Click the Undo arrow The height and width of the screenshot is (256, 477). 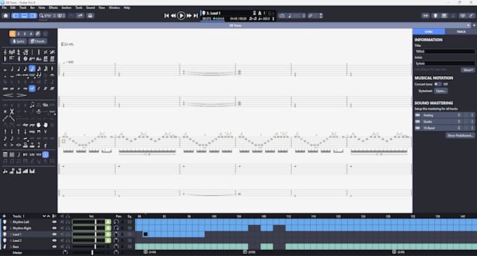tap(71, 15)
